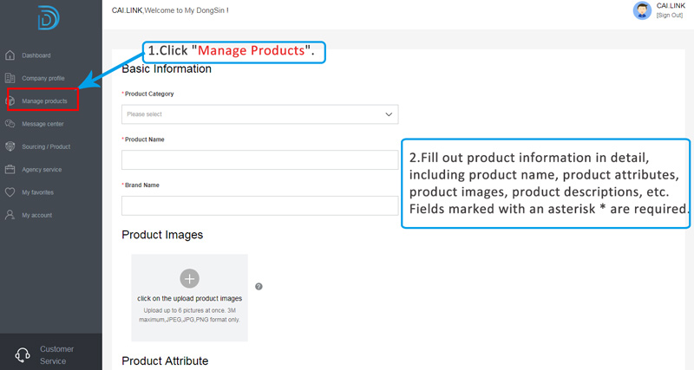The height and width of the screenshot is (370, 694).
Task: Click the help question mark icon
Action: 259,286
